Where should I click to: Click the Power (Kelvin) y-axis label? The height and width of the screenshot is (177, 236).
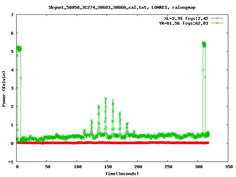pyautogui.click(x=4, y=89)
